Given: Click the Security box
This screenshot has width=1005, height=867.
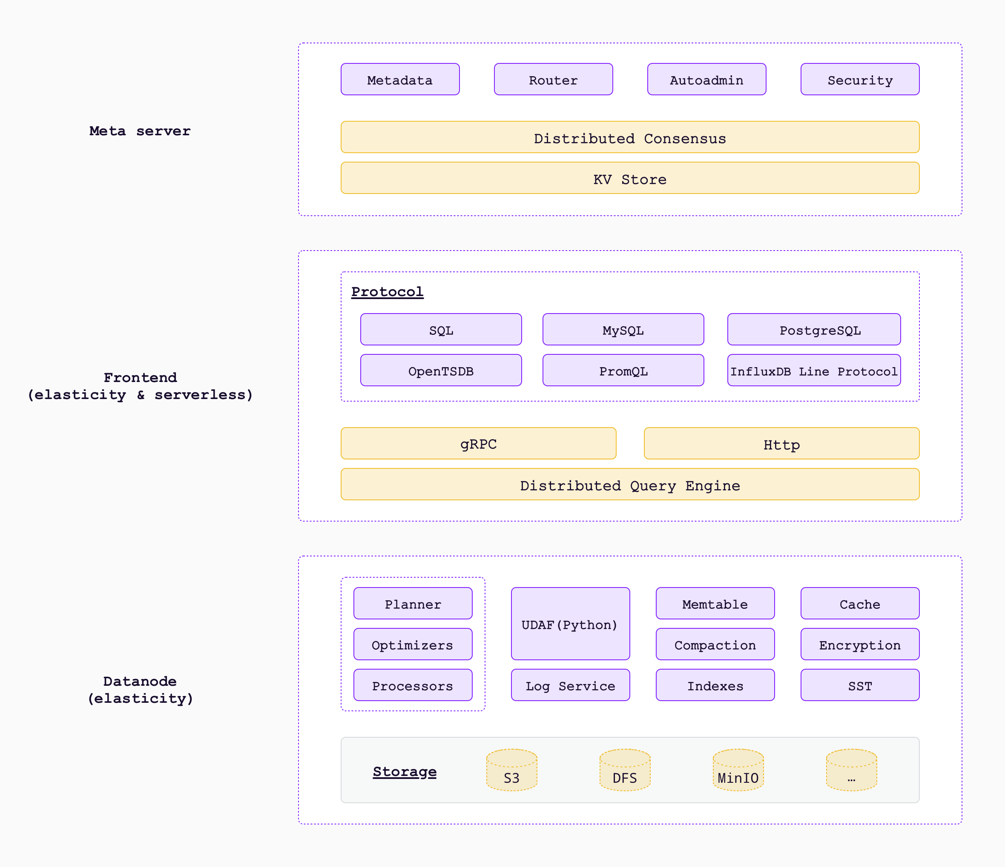Looking at the screenshot, I should pos(859,80).
